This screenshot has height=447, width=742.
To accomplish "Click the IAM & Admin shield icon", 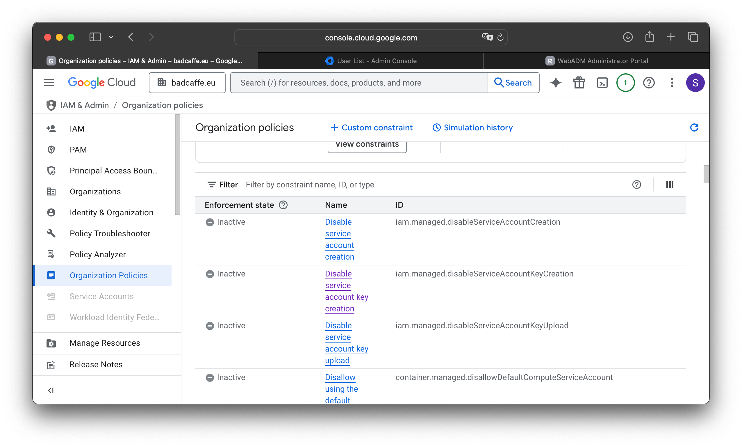I will [x=51, y=105].
